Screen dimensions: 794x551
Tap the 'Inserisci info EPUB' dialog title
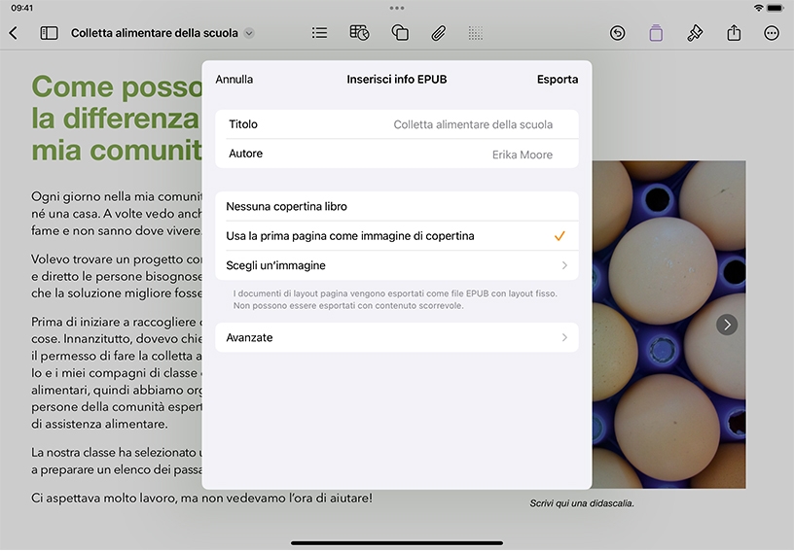(x=397, y=80)
